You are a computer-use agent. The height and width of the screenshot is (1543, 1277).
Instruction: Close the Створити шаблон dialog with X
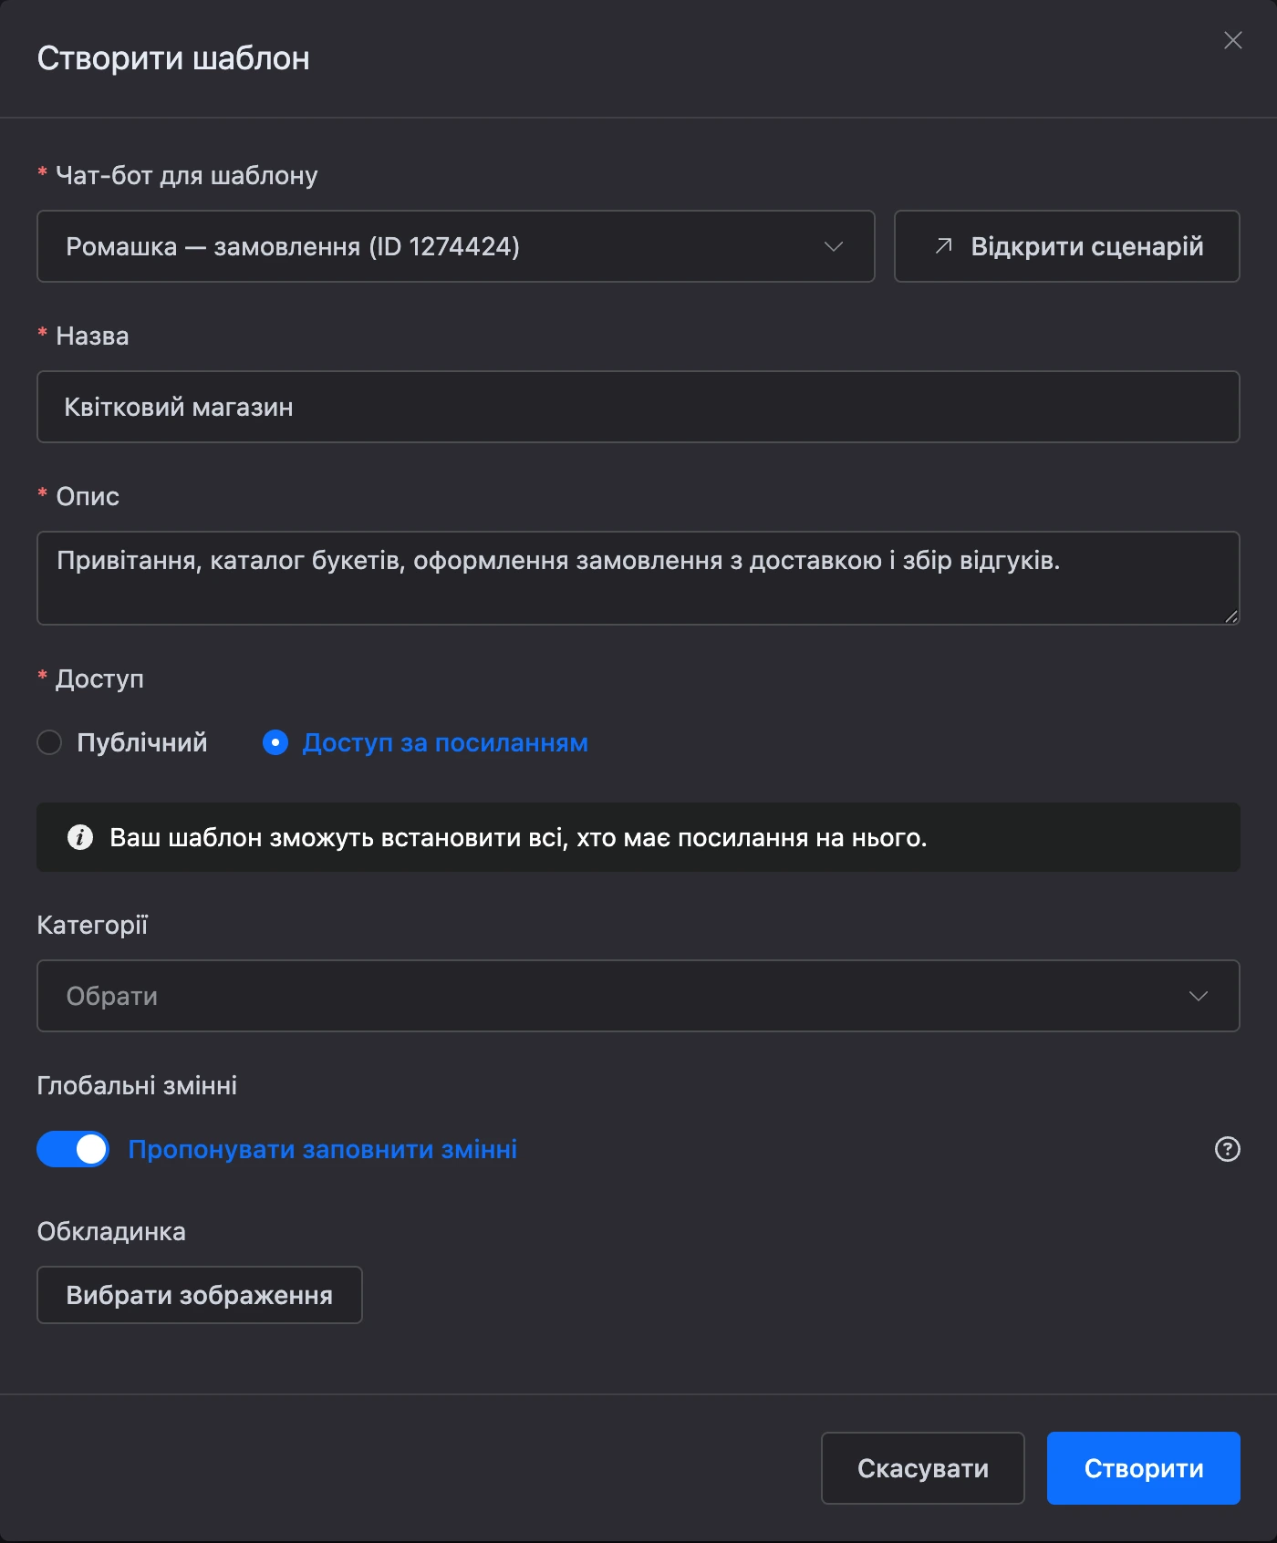pos(1232,40)
